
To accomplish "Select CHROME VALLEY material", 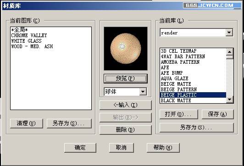I will [29, 35].
